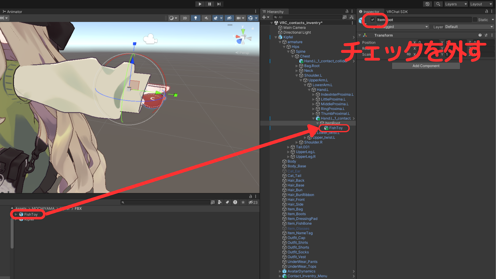Open the Layers dropdown
Image resolution: width=496 pixels, height=279 pixels.
pos(456,4)
